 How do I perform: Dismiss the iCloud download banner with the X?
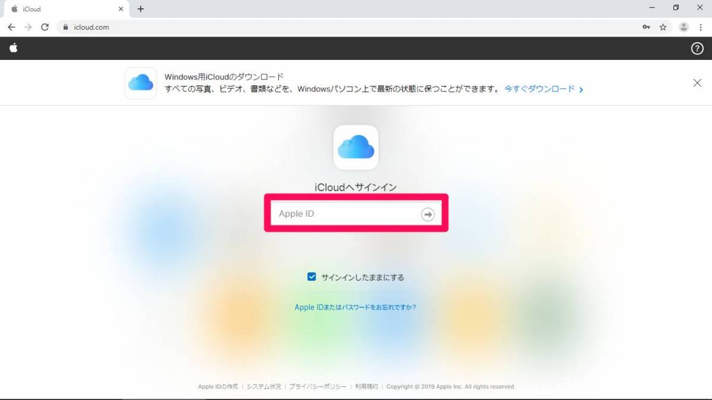[x=697, y=82]
